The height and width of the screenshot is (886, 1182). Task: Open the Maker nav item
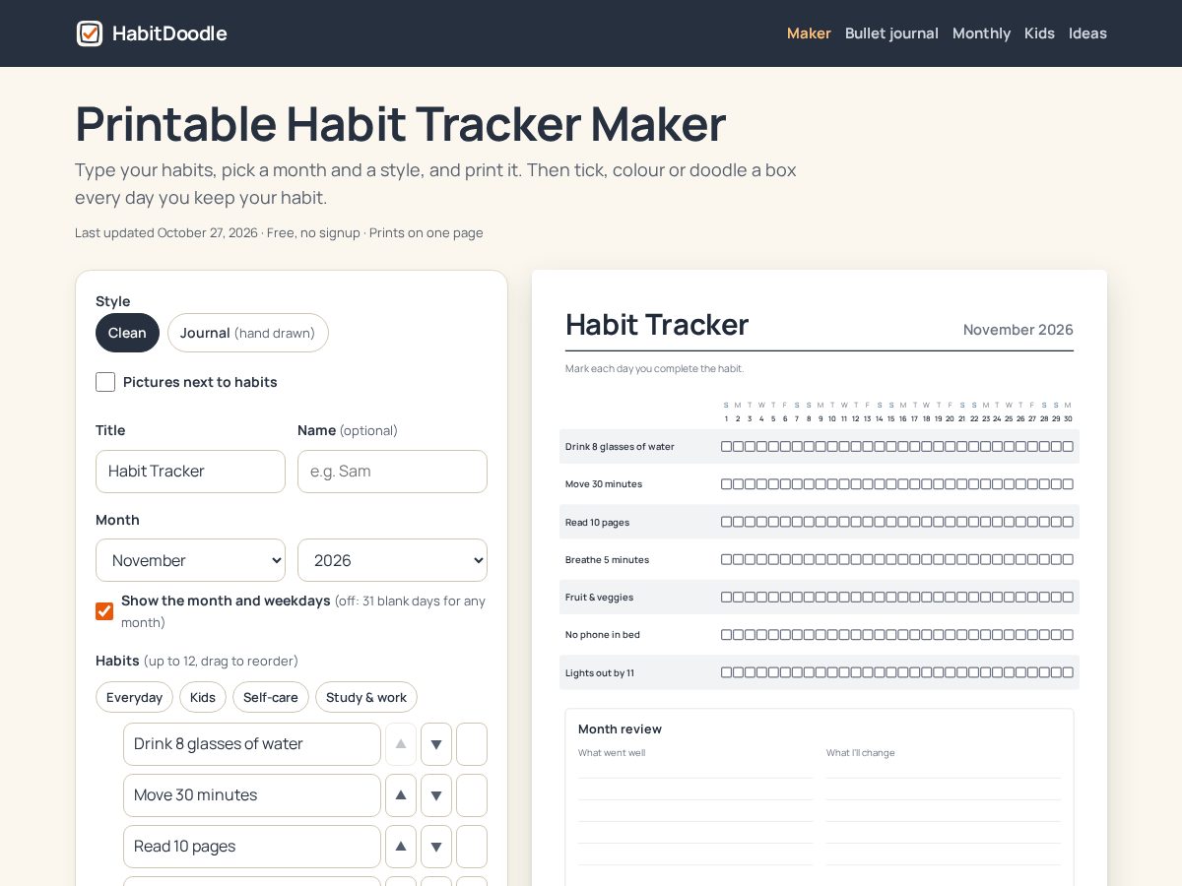click(809, 33)
